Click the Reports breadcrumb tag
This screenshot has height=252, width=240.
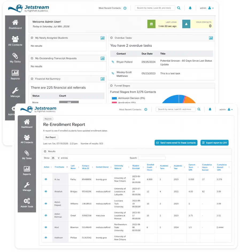click(48, 119)
